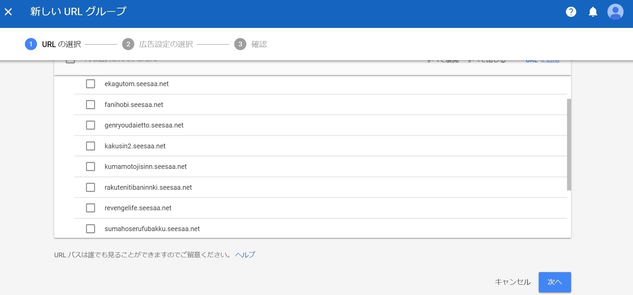Click the fanihobi.seesaa.net text

click(x=134, y=105)
